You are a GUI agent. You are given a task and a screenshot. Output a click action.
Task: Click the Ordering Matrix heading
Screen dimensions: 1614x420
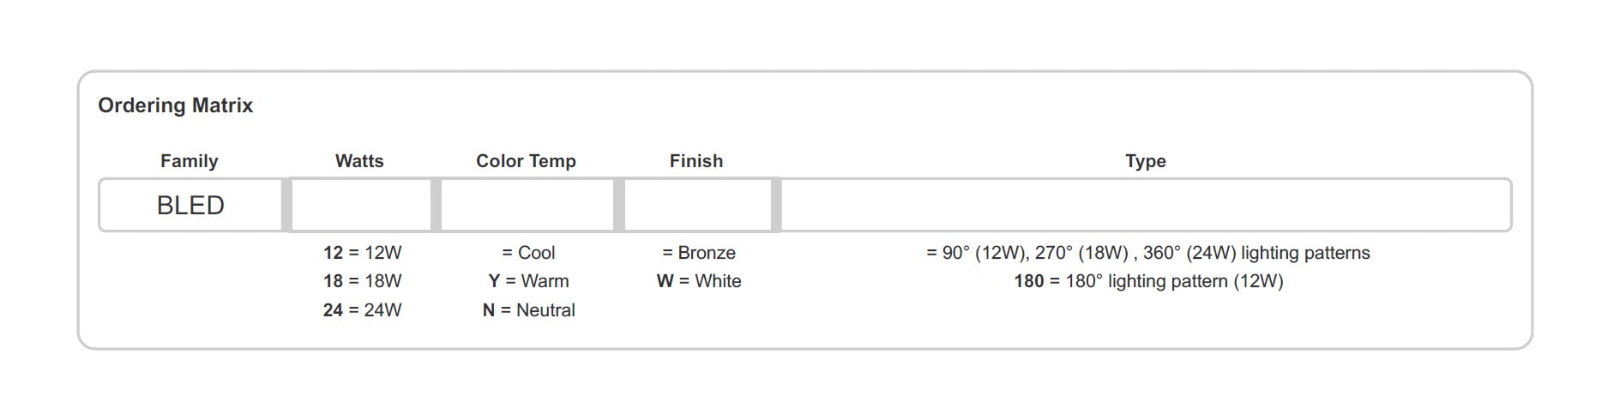pyautogui.click(x=175, y=105)
